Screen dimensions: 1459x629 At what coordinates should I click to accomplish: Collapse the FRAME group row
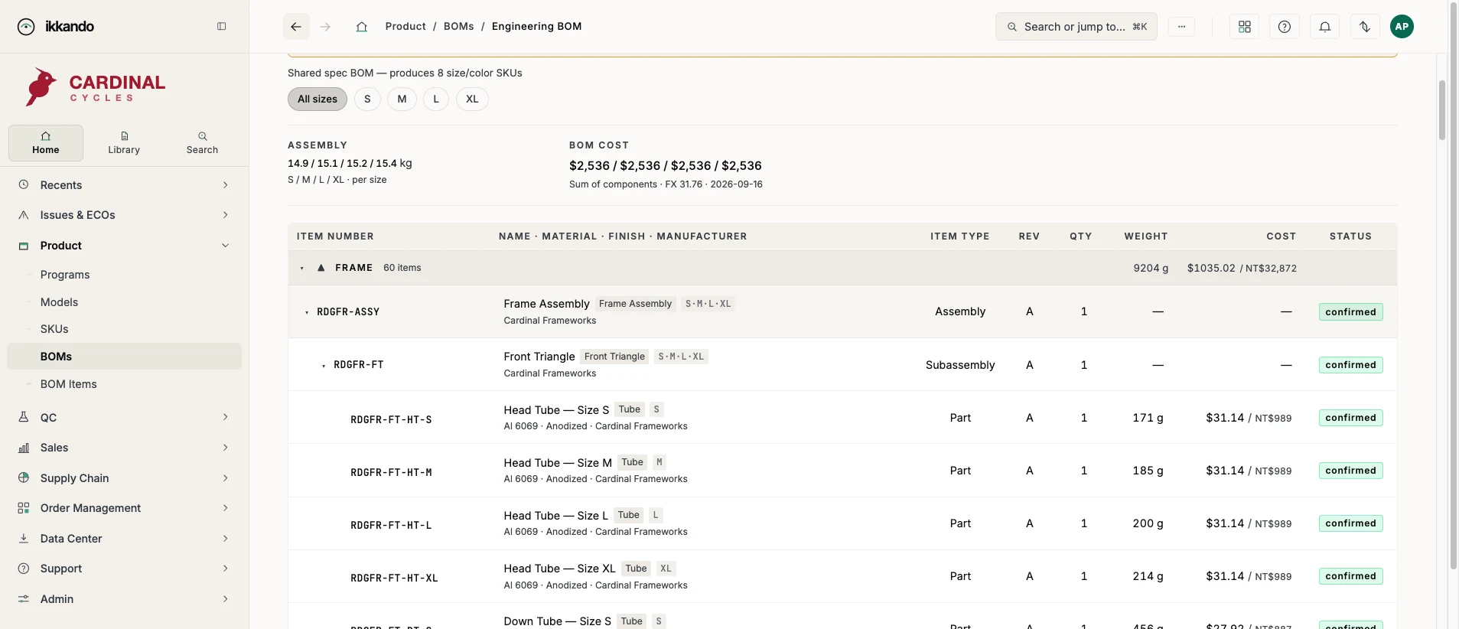point(302,269)
